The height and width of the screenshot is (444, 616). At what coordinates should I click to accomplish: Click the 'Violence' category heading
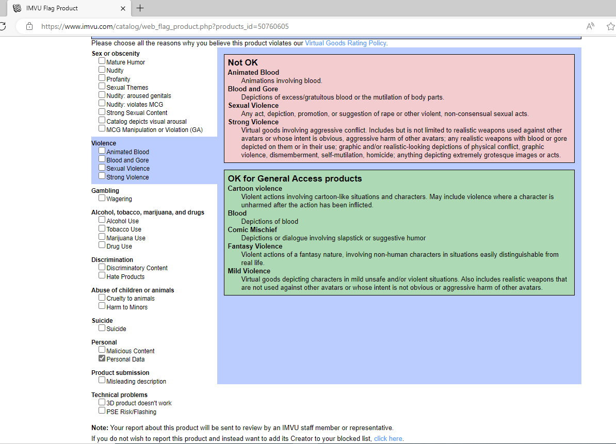(104, 143)
